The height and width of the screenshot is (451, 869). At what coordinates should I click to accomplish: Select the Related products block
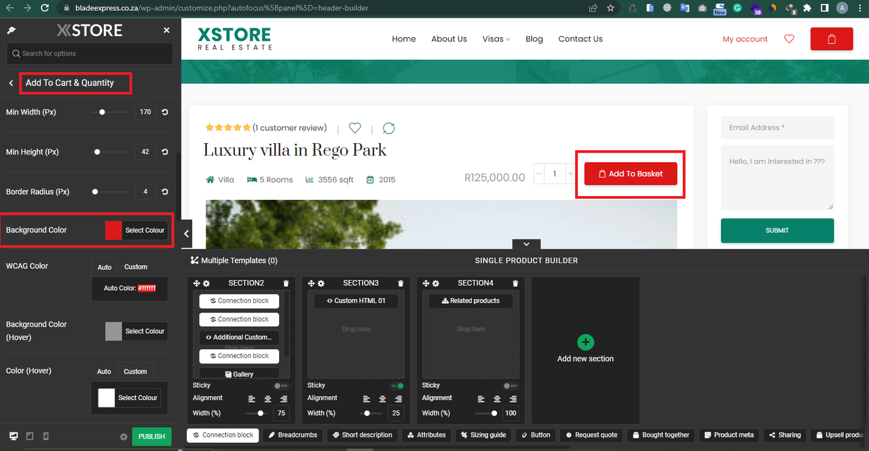[470, 301]
